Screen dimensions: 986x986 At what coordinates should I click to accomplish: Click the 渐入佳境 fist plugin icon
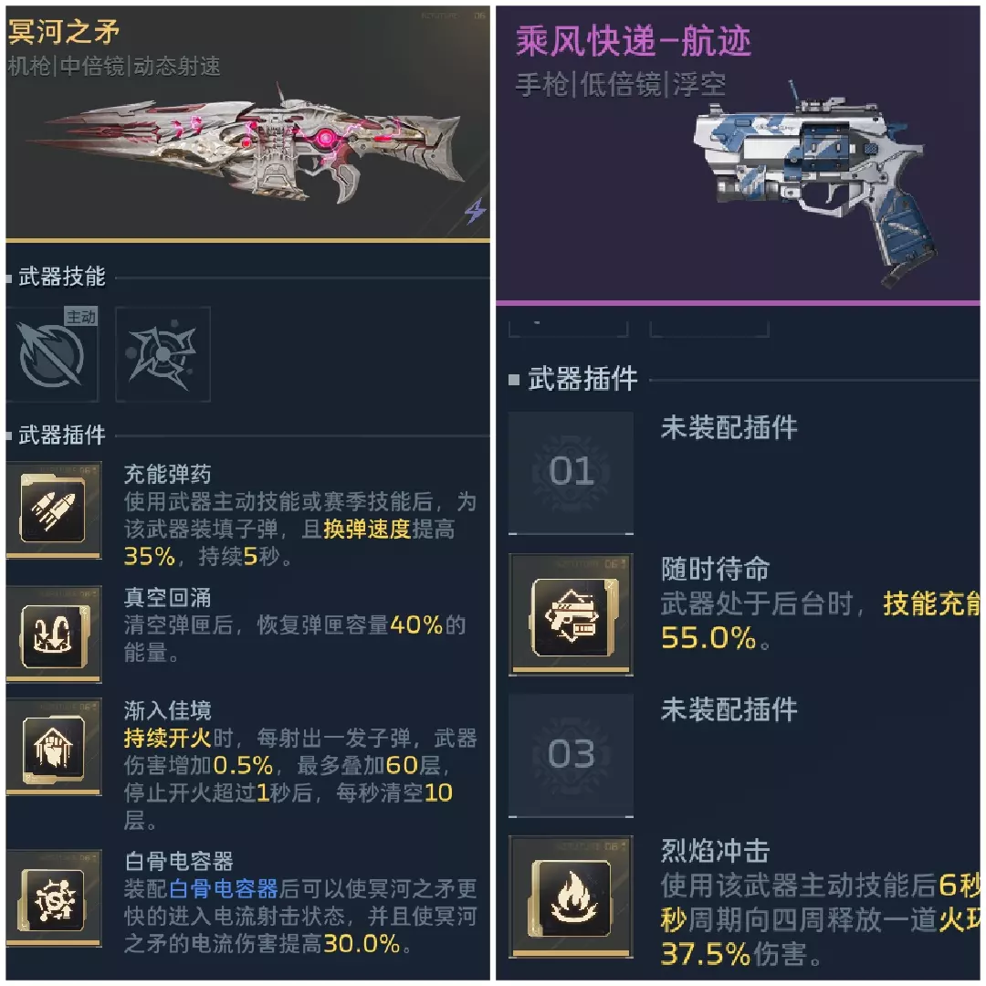point(54,747)
